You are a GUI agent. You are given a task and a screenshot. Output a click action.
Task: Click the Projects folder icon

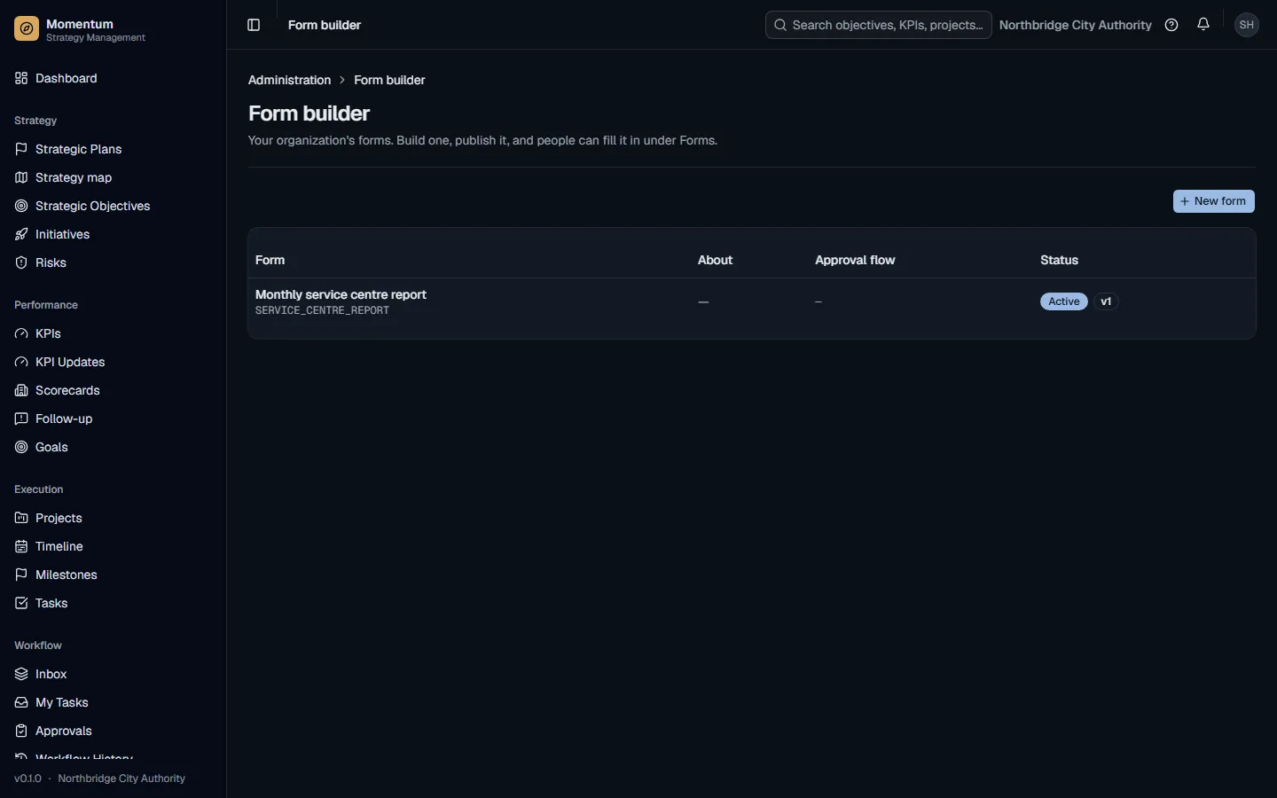point(21,518)
